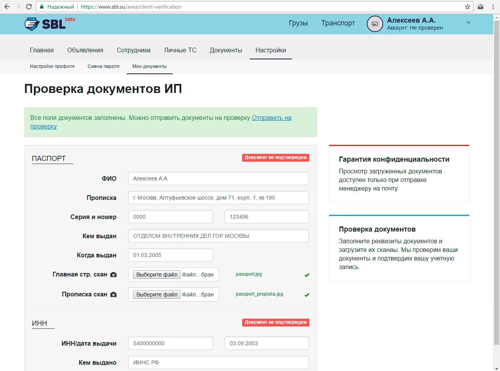The image size is (500, 371).
Task: Click the ПАСПОРТ section heading
Action: [49, 159]
